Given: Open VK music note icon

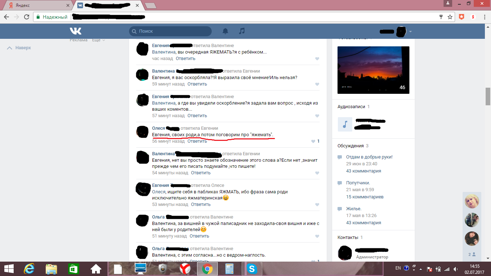Looking at the screenshot, I should click(x=242, y=31).
